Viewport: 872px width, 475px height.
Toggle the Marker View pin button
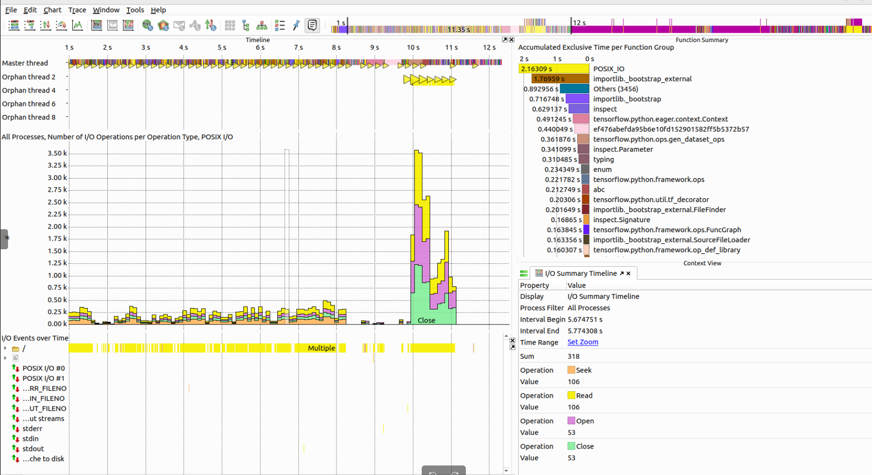click(296, 25)
